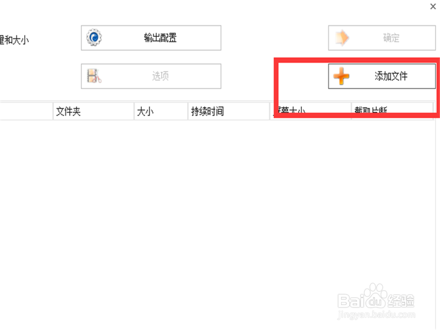Click the orange arrow icon beside 确定

click(342, 37)
